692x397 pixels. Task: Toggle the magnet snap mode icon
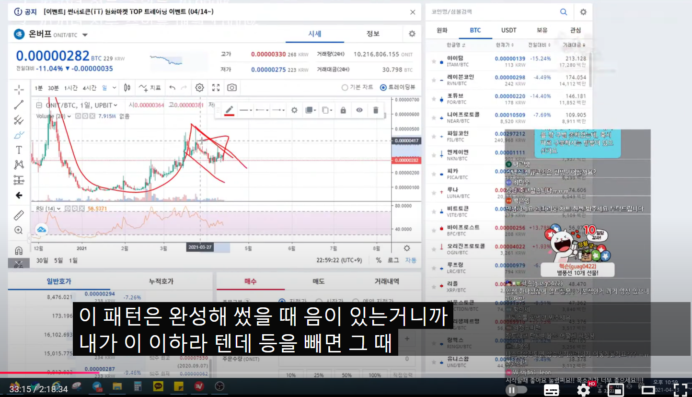(x=19, y=250)
